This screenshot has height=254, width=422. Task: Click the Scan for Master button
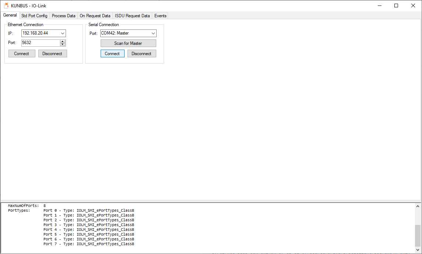click(128, 43)
